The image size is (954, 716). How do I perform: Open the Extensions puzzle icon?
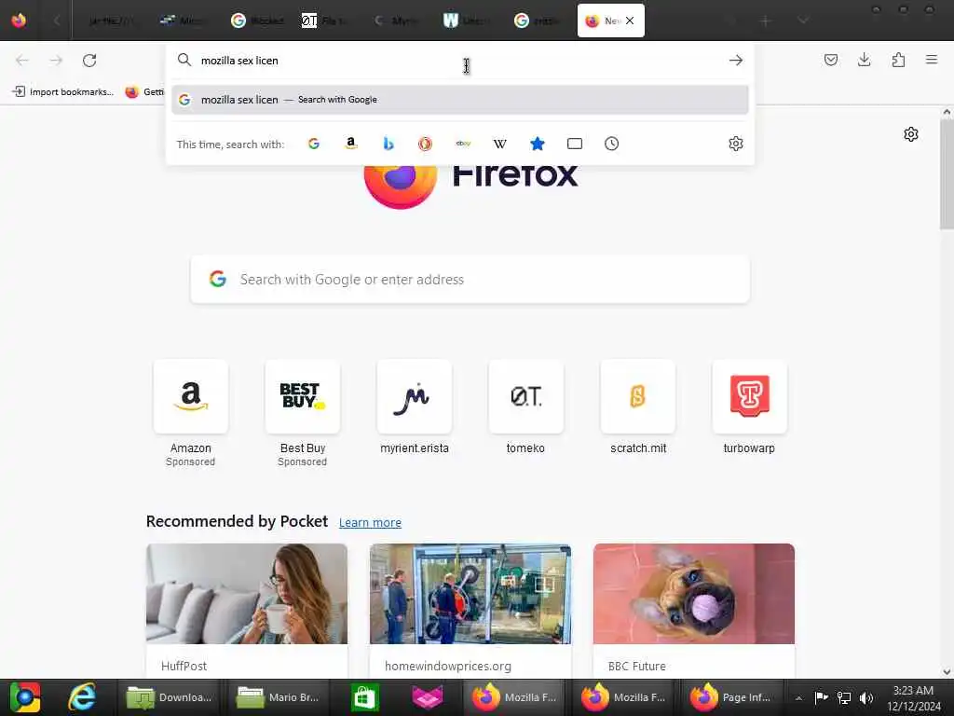point(898,60)
